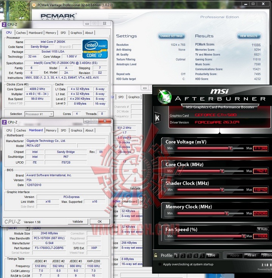Viewport: 272px width, 278px height.
Task: Switch to Caches tab in top CPU-Z window
Action: pos(21,33)
